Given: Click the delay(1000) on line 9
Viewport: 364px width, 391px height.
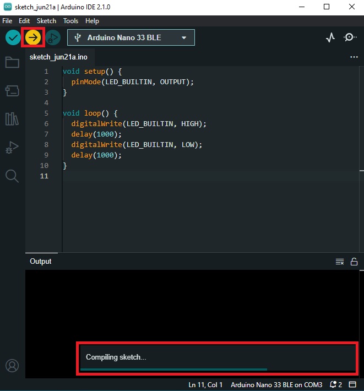Looking at the screenshot, I should (96, 155).
